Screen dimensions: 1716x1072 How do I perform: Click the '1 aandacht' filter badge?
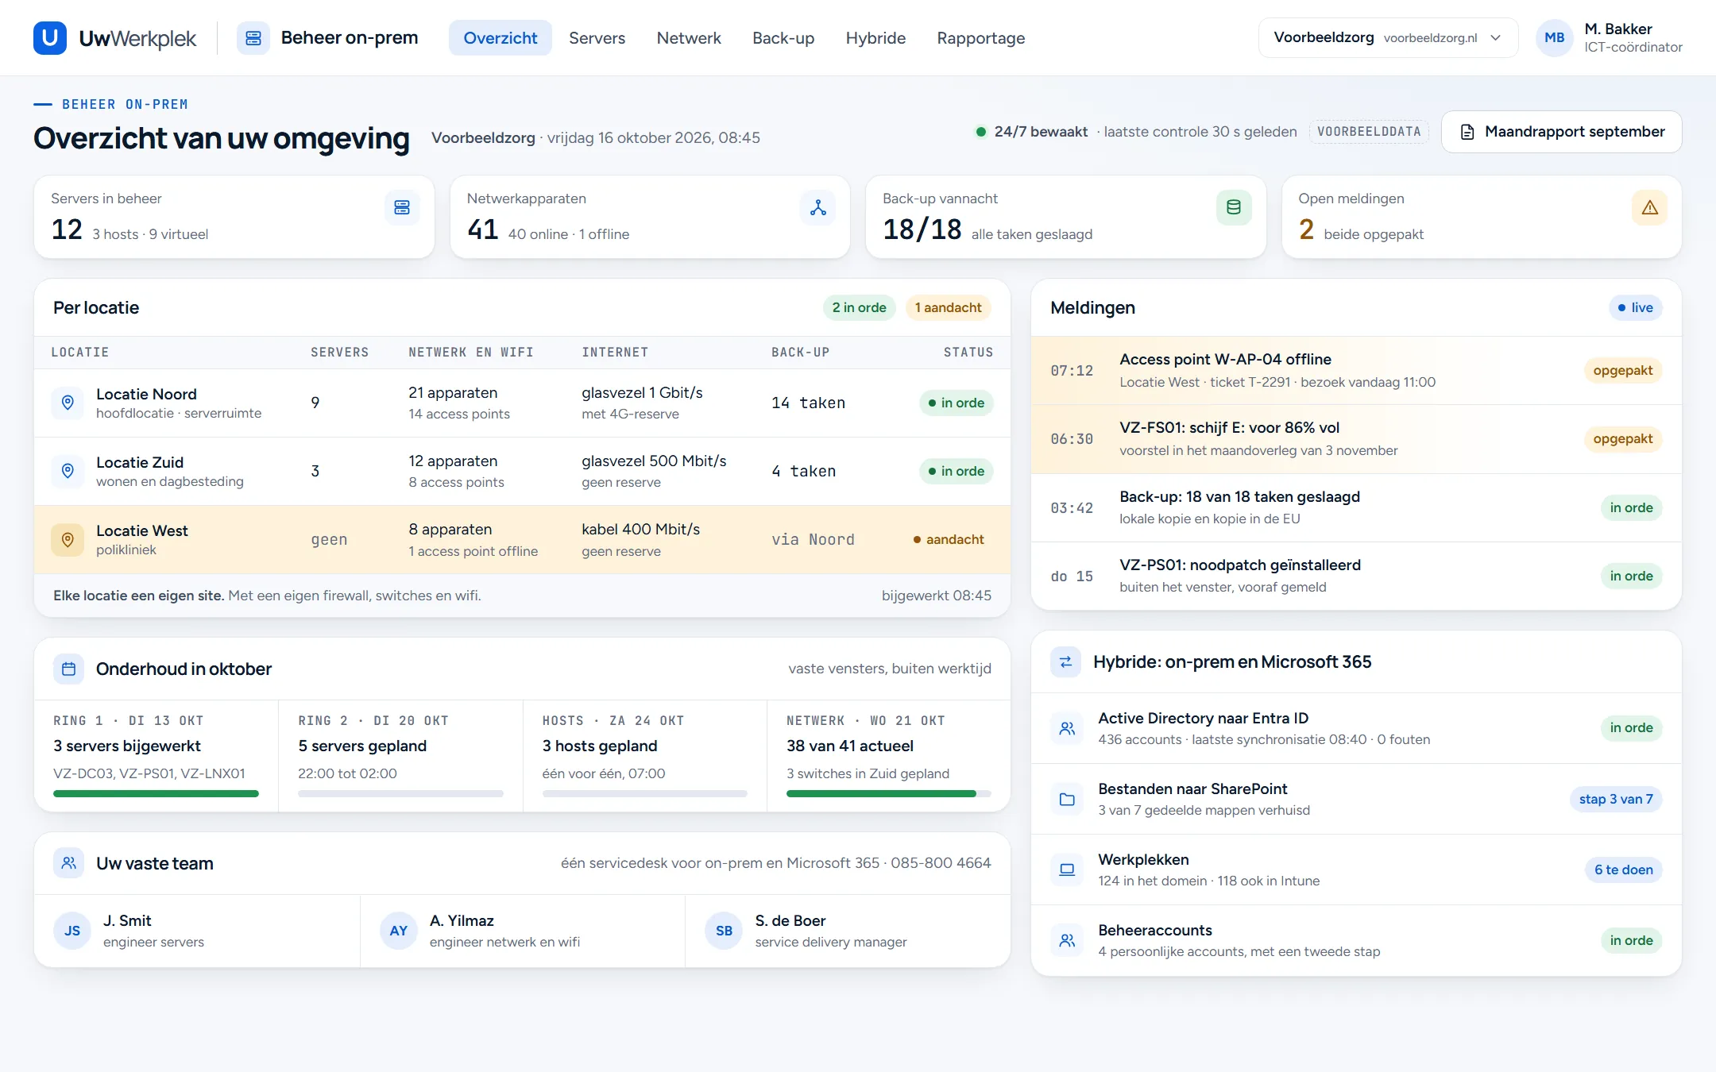point(948,307)
